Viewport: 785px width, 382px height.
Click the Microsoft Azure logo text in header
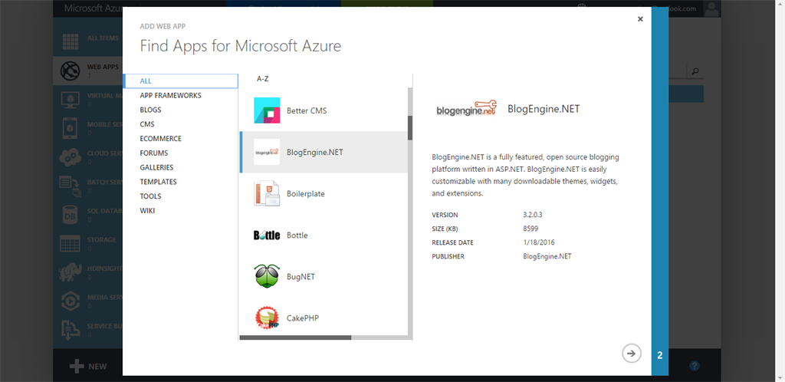[x=94, y=8]
